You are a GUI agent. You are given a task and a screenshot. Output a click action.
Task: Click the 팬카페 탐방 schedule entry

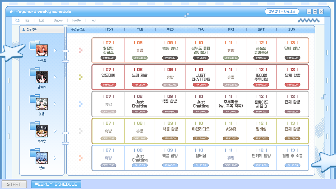261,156
